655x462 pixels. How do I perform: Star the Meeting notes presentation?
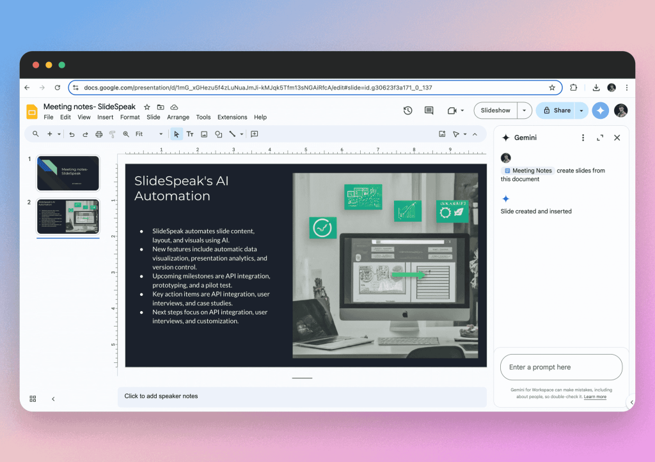(147, 107)
